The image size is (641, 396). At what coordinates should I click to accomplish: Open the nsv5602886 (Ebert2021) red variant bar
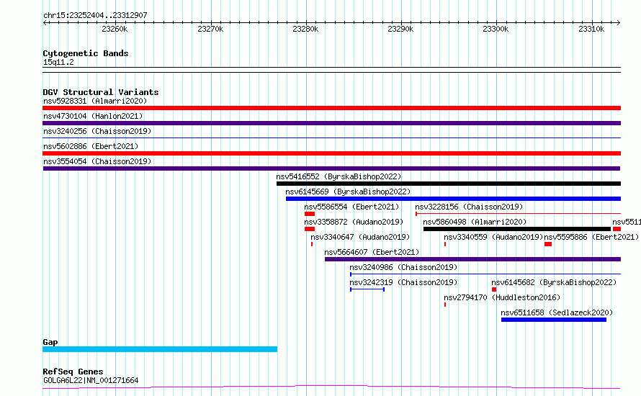tap(331, 153)
